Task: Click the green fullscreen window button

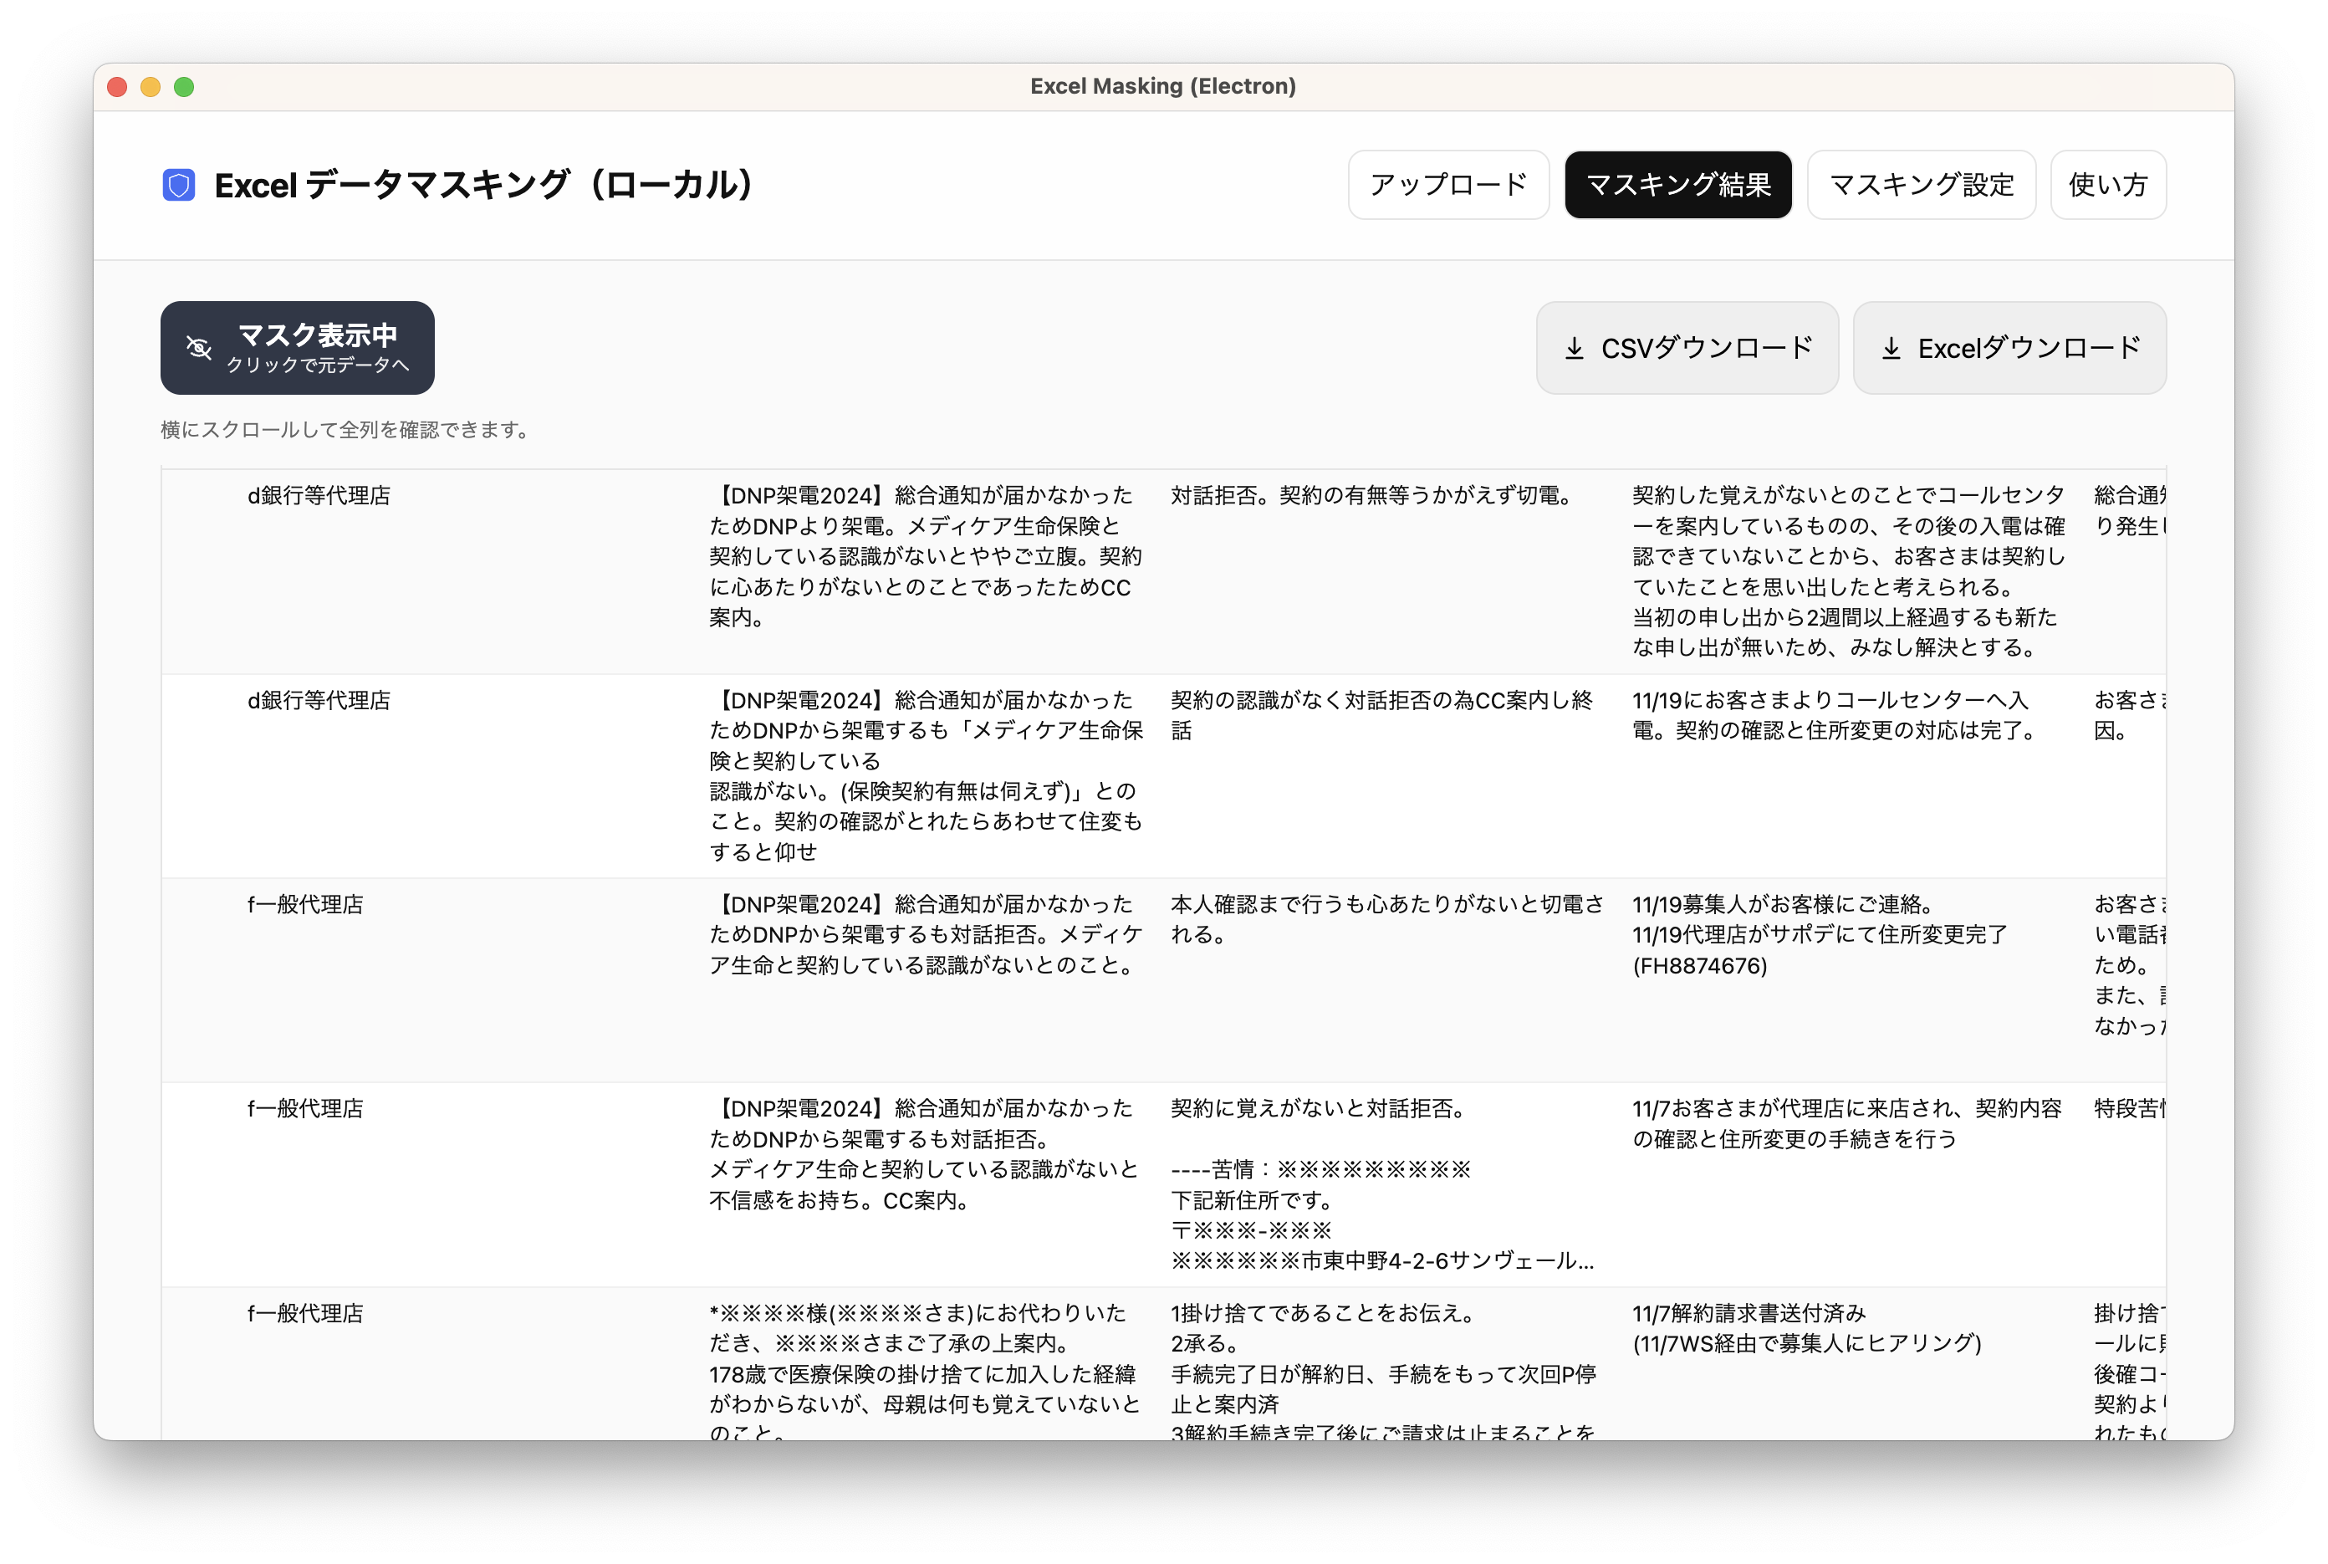Action: (x=185, y=87)
